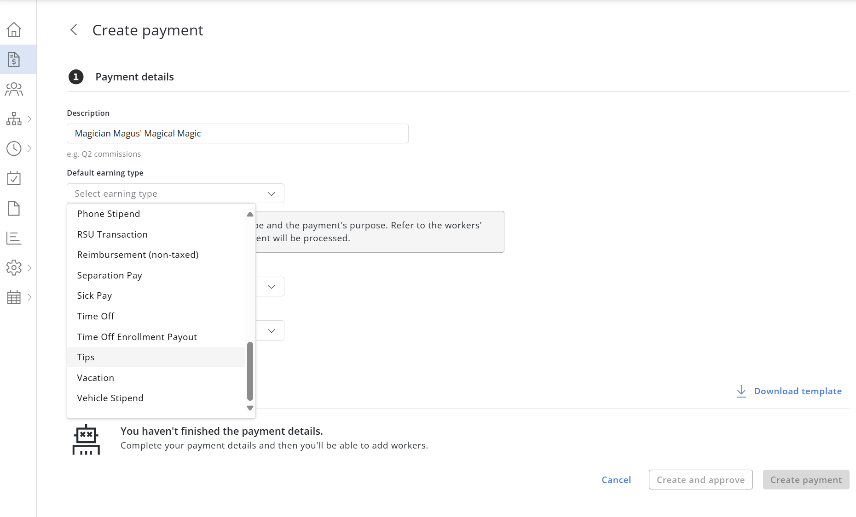Open the Home sidebar icon
The height and width of the screenshot is (517, 856).
click(14, 30)
